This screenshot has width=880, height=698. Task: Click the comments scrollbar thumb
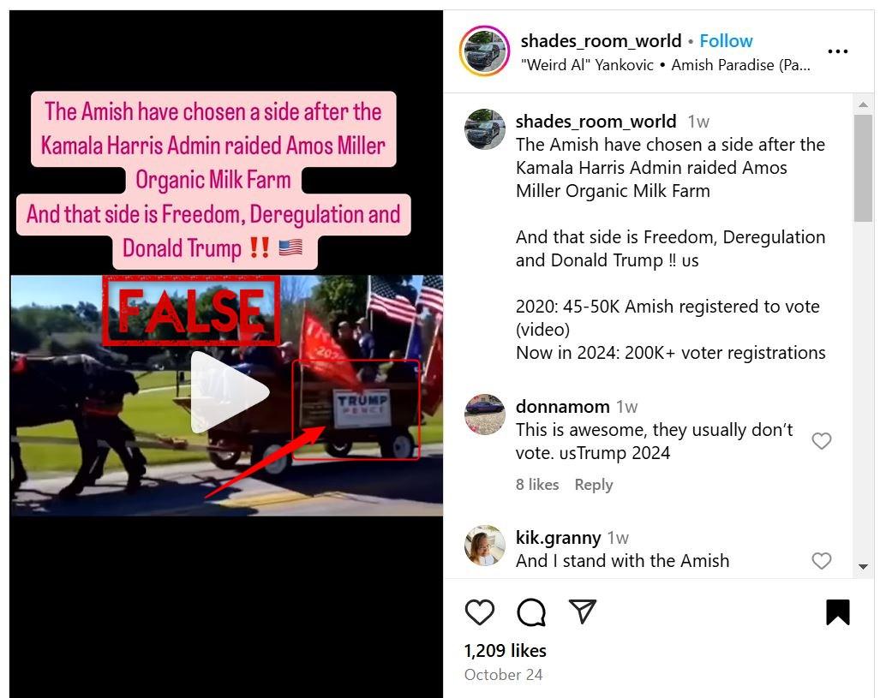(x=863, y=169)
